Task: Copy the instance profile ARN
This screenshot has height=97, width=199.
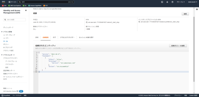Action: [139, 22]
